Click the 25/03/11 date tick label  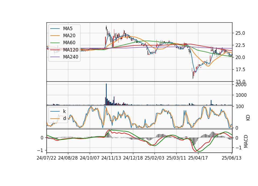pyautogui.click(x=176, y=158)
